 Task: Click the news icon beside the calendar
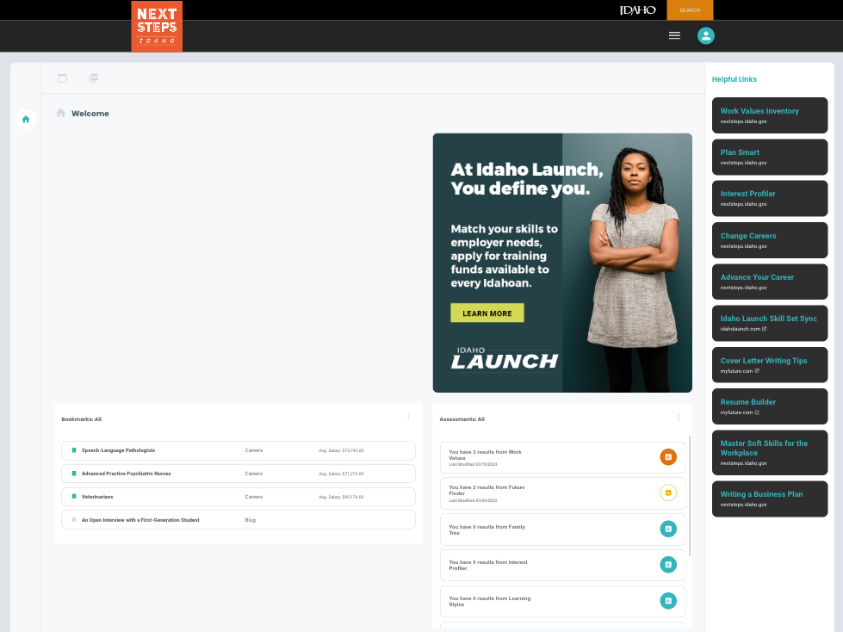click(94, 78)
